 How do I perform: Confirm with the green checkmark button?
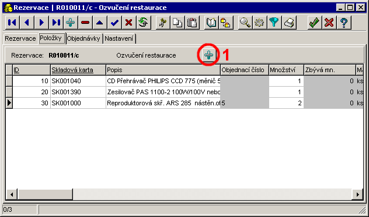coord(314,23)
